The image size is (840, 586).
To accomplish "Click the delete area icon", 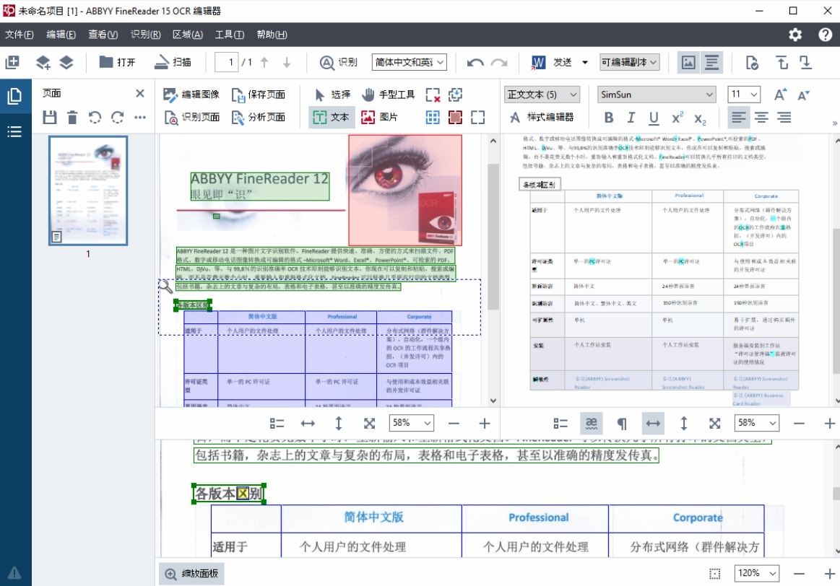I will click(x=433, y=95).
